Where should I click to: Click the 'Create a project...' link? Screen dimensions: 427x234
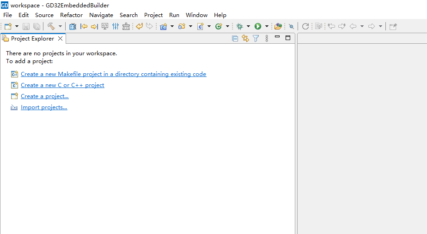pyautogui.click(x=45, y=96)
